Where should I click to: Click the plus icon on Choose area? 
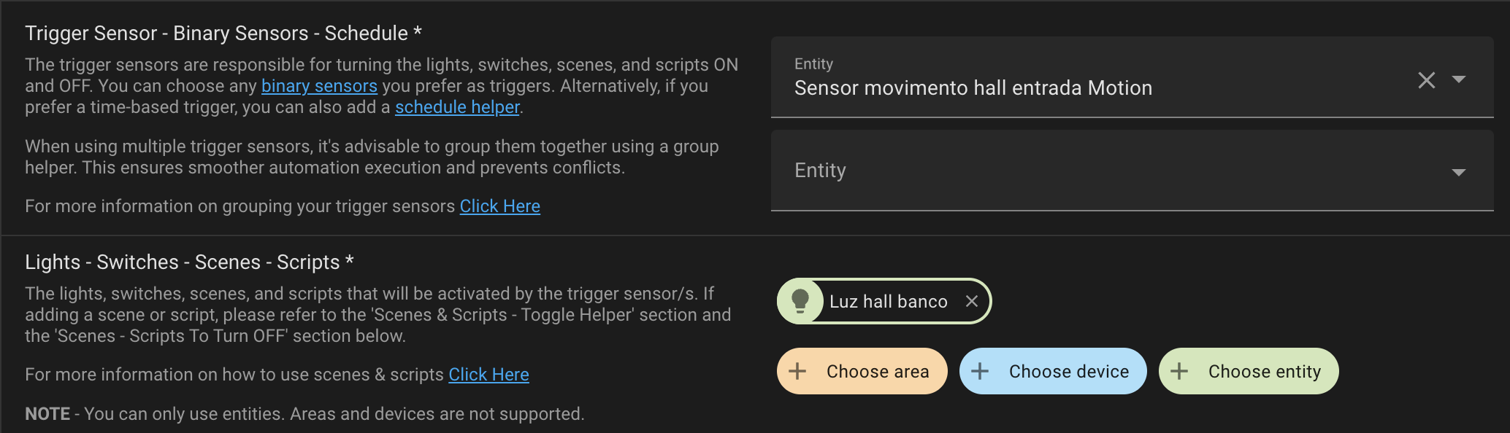797,371
